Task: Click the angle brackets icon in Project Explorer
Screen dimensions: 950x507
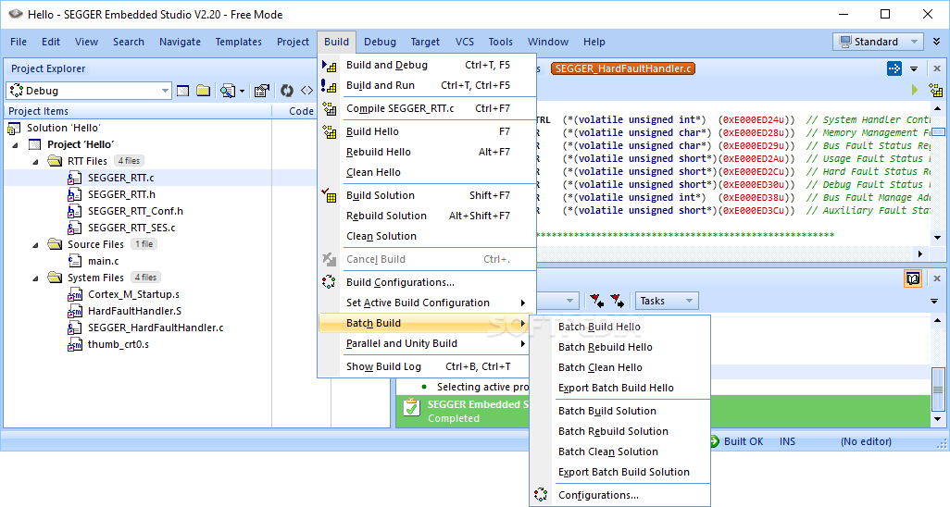Action: coord(307,91)
